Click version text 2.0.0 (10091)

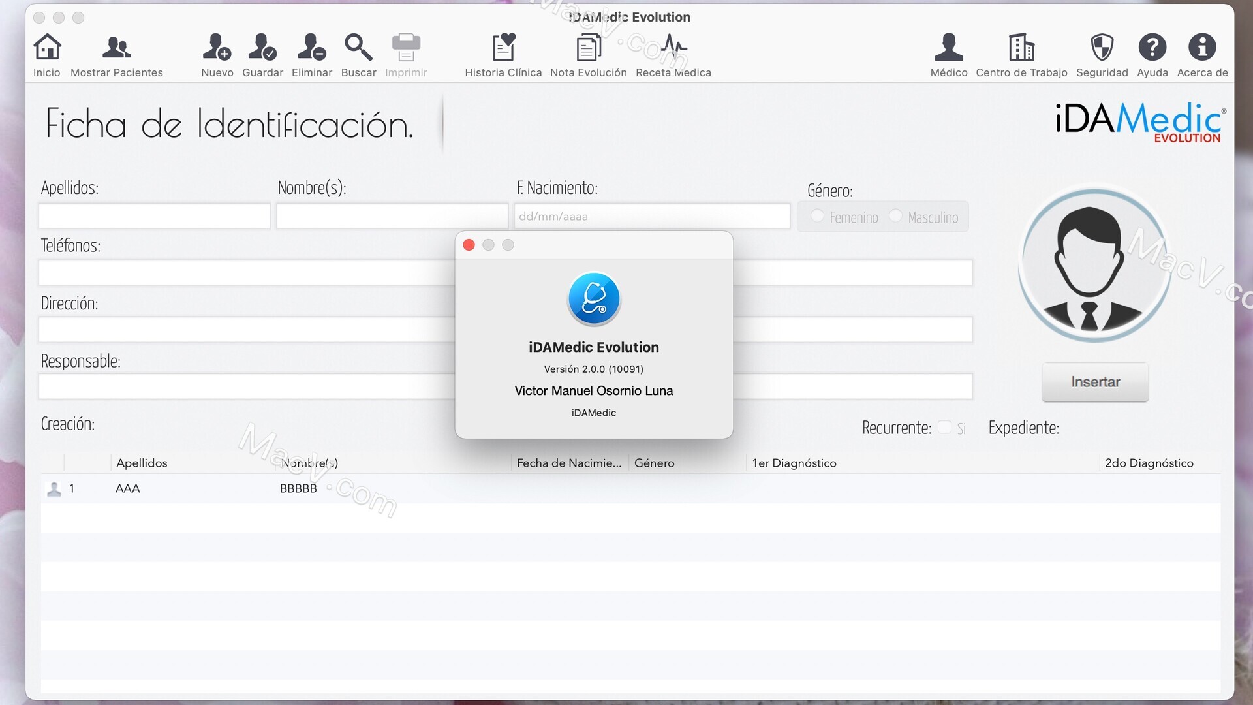tap(594, 369)
